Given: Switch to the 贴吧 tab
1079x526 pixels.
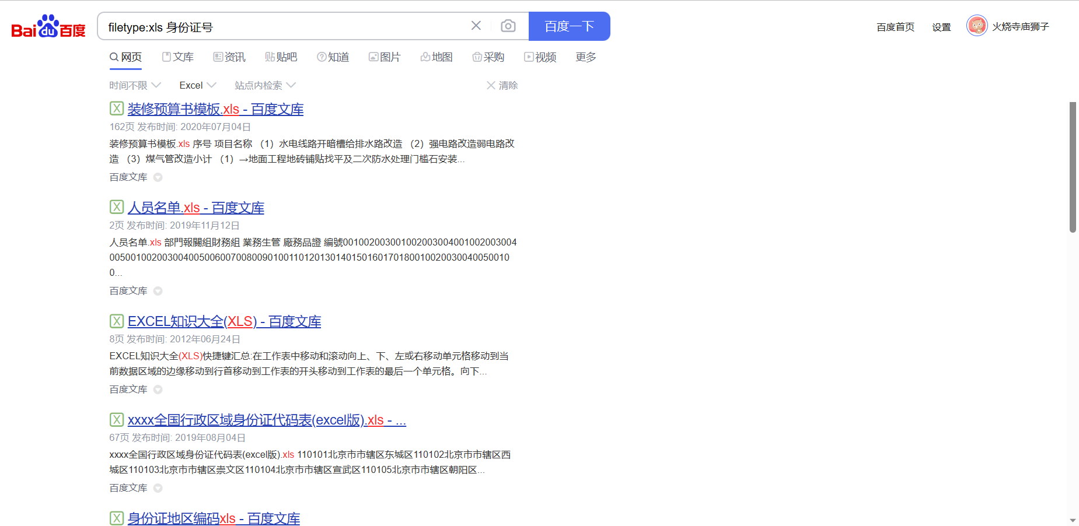Looking at the screenshot, I should click(281, 57).
